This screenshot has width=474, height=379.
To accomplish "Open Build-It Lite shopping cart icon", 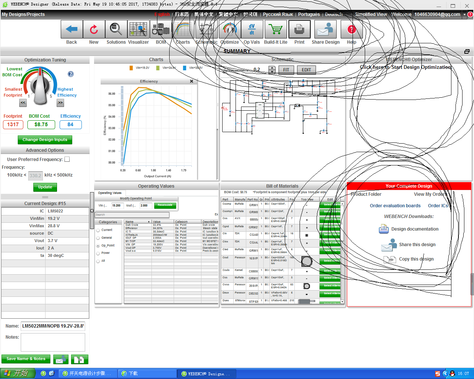I will 276,29.
